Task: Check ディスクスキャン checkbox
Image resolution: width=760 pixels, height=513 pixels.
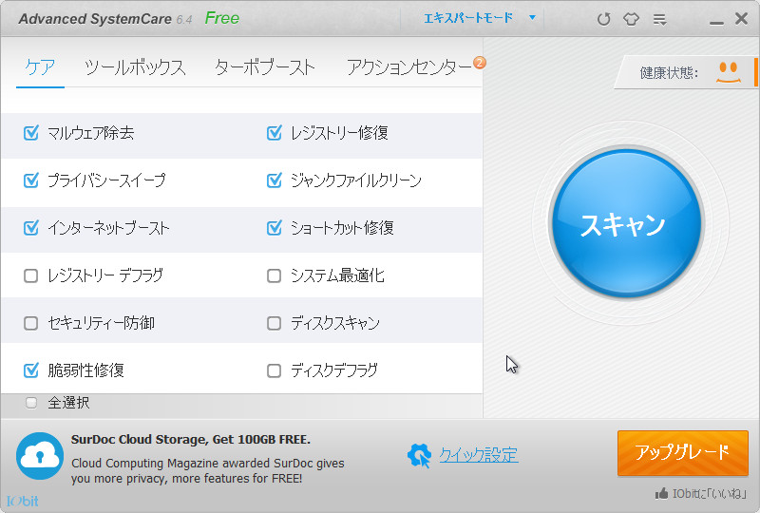Action: point(275,323)
